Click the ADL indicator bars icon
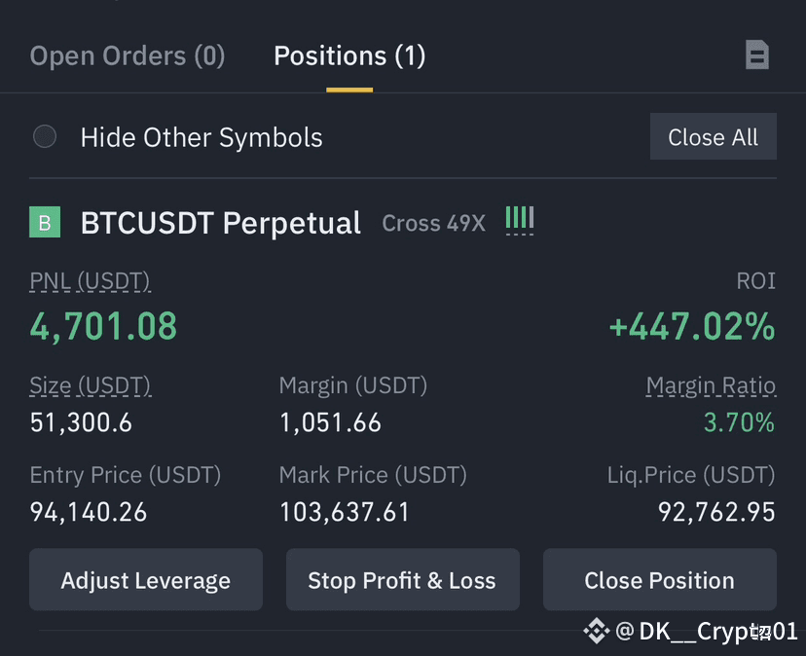 click(520, 220)
